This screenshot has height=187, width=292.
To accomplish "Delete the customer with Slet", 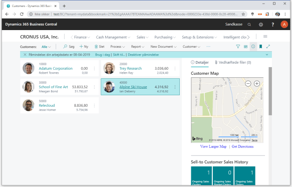I will pos(100,47).
